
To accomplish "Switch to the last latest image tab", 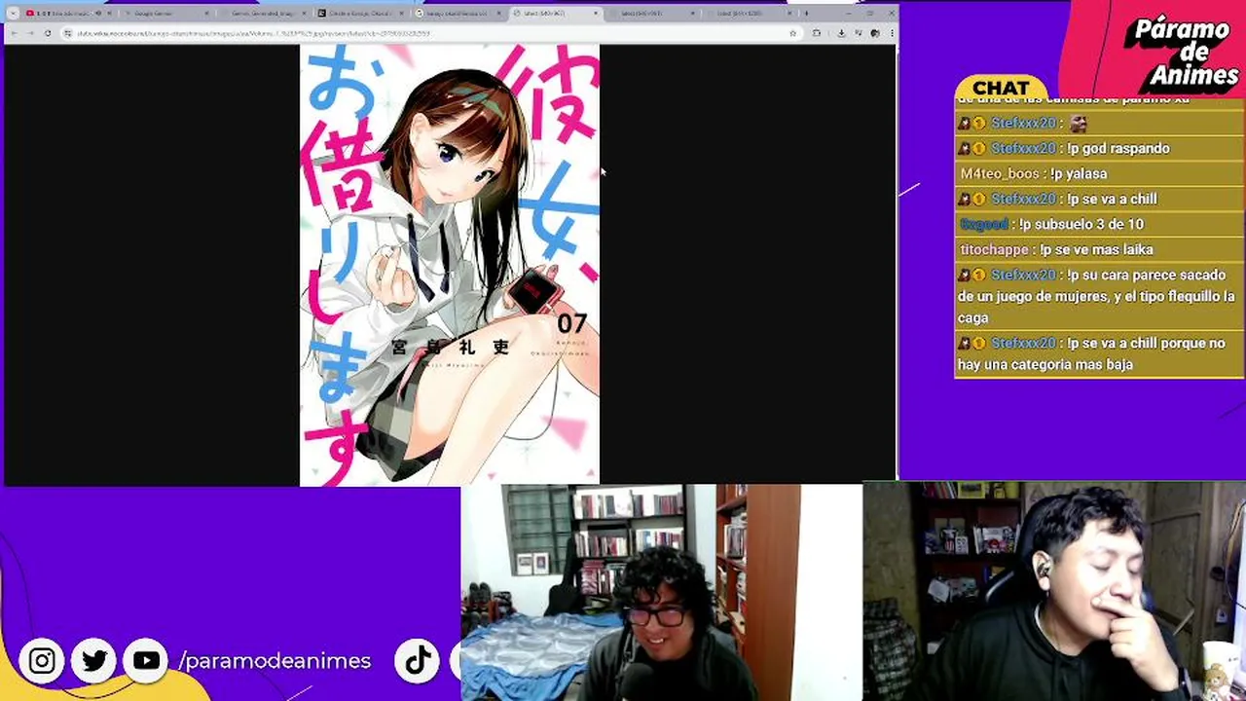I will [750, 14].
